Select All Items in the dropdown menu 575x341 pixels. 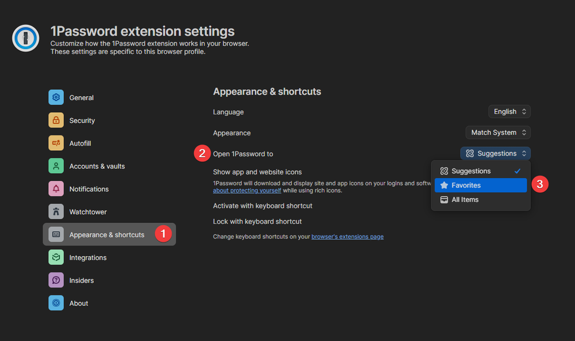480,200
